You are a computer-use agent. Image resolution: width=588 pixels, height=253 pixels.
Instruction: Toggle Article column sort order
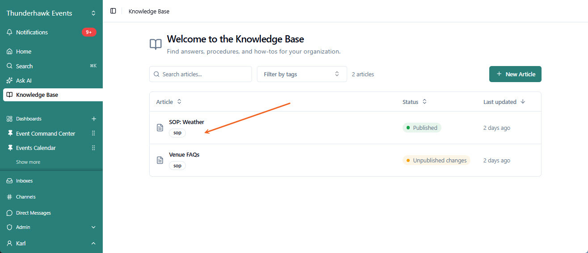point(179,102)
